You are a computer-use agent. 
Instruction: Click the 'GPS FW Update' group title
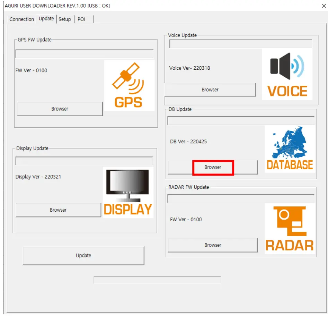pyautogui.click(x=35, y=40)
